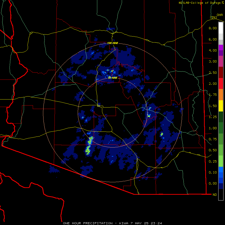
Task: Click the 4.00 legend value
Action: click(x=213, y=50)
